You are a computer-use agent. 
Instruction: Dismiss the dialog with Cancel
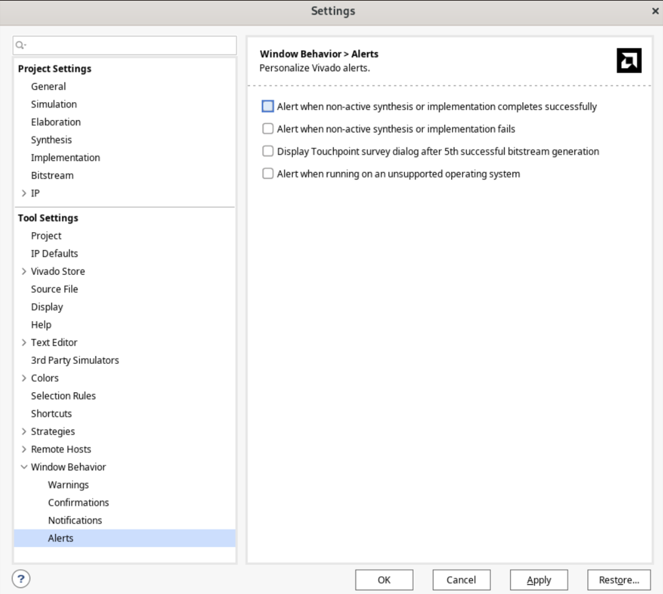pyautogui.click(x=461, y=579)
